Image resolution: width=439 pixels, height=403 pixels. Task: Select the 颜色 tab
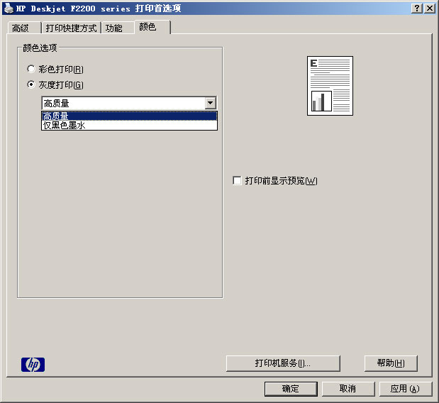[x=152, y=27]
